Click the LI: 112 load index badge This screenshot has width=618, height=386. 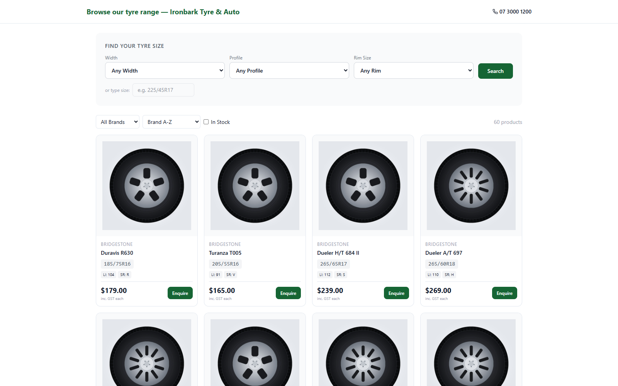[x=325, y=275]
